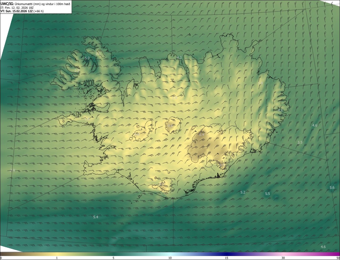
Task: Click the 4.3 value on the north coast
Action: [x=179, y=57]
